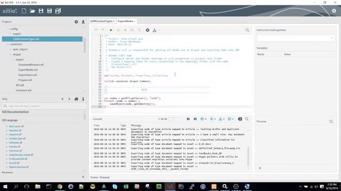Go to Help home page
Screen dimensions: 341x191
point(76,99)
